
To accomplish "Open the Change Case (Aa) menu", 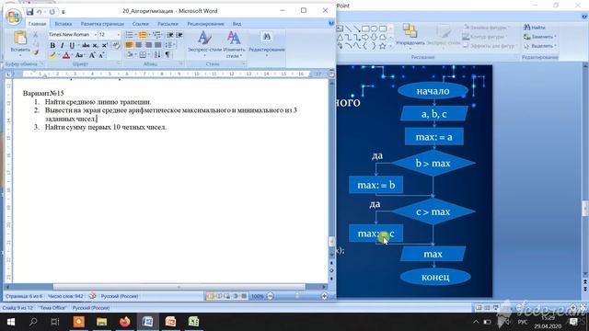I will tap(79, 55).
